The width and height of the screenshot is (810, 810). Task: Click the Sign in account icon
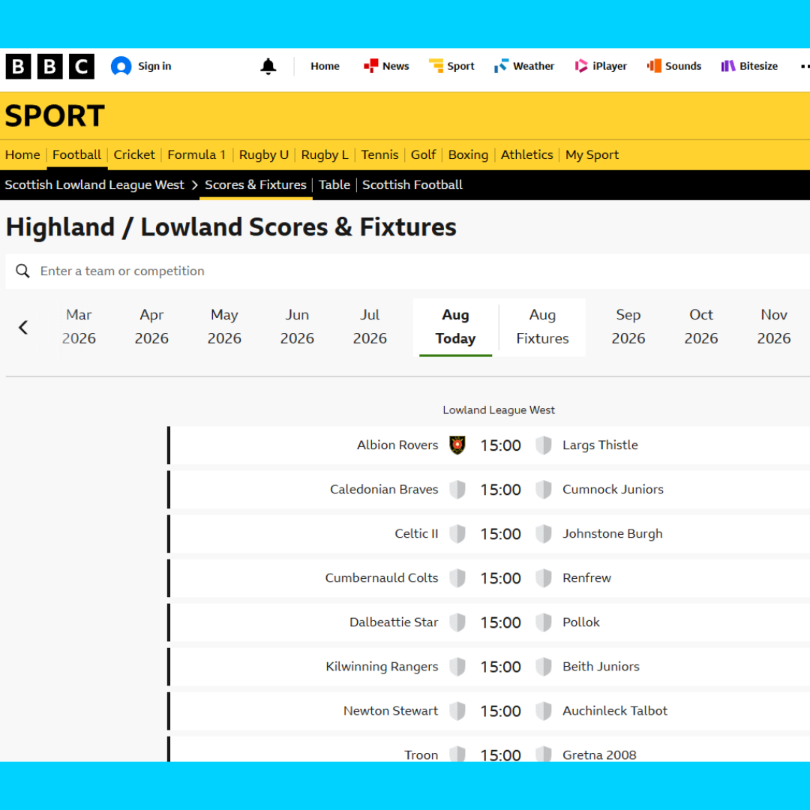(121, 66)
